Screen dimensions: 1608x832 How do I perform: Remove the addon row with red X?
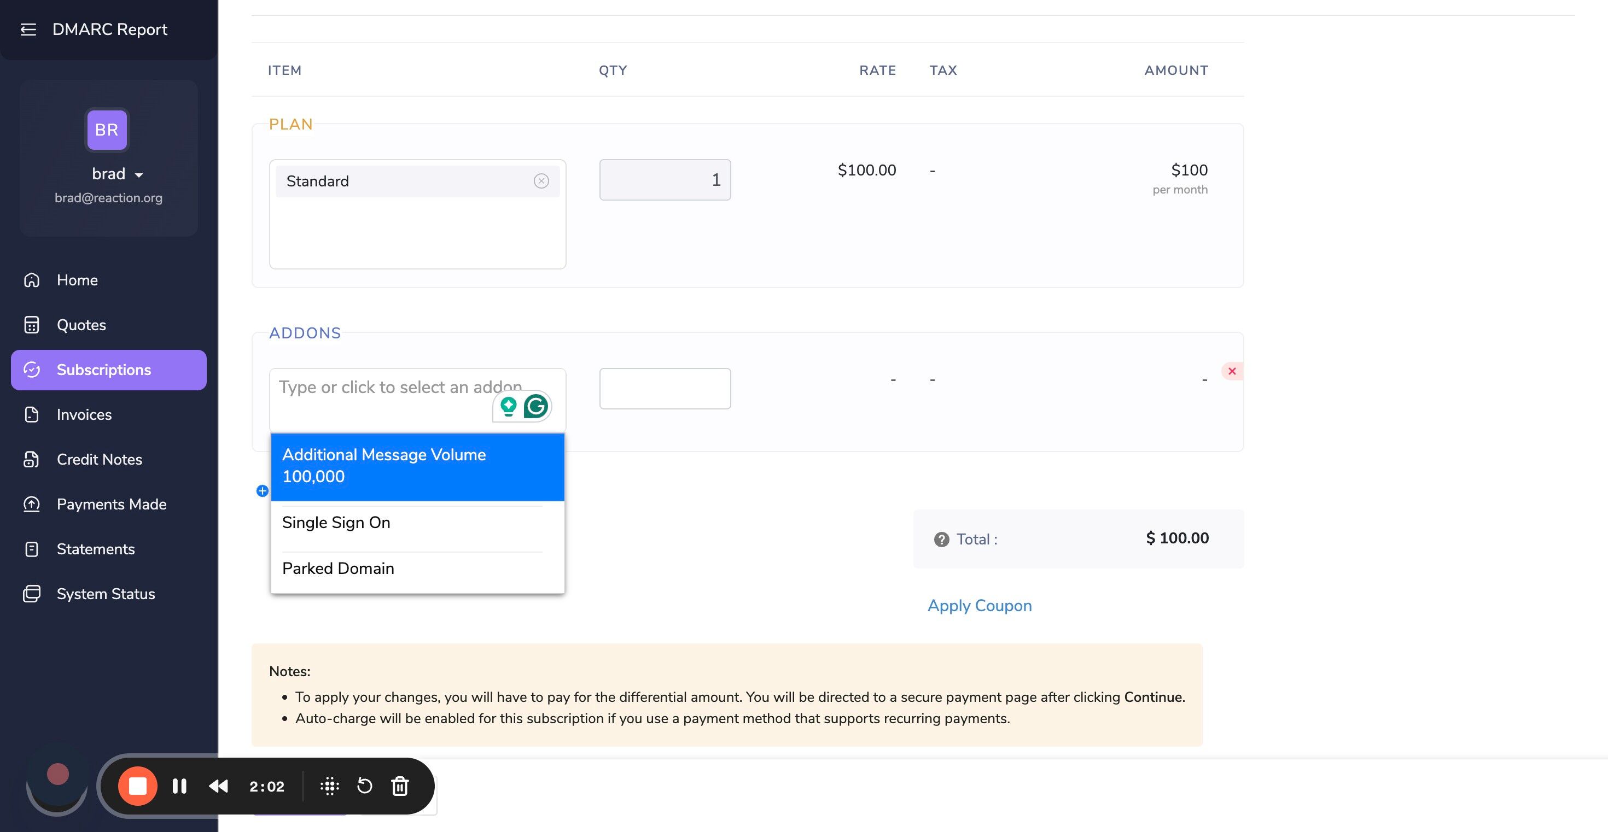point(1232,371)
